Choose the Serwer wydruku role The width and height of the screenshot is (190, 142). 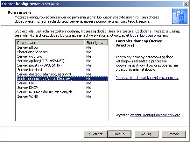click(x=62, y=56)
